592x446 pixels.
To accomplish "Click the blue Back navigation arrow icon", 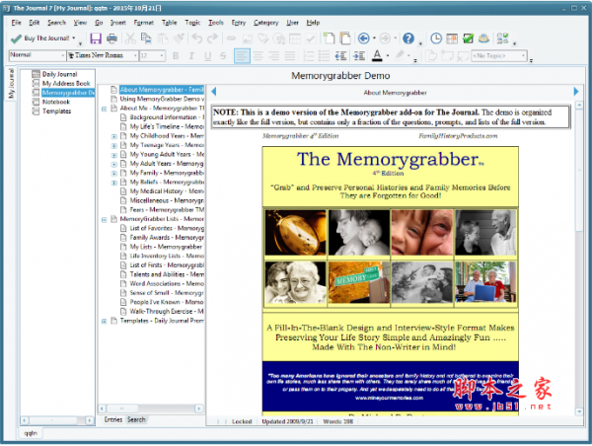I will coord(362,38).
